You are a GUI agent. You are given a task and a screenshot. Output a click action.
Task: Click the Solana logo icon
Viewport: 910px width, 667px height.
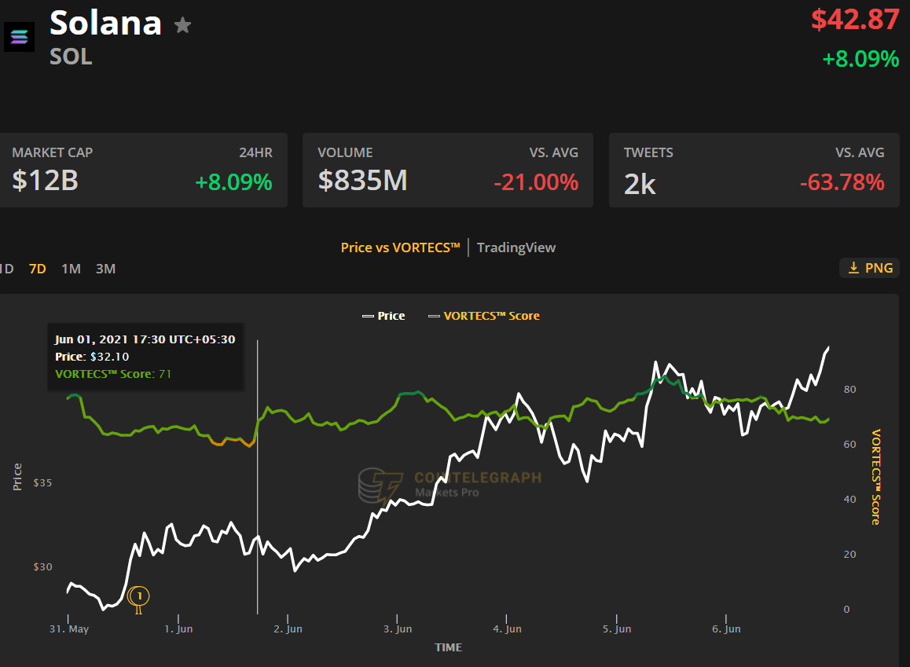(19, 36)
